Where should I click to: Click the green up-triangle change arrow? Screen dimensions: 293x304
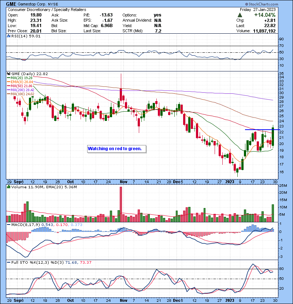pos(240,15)
